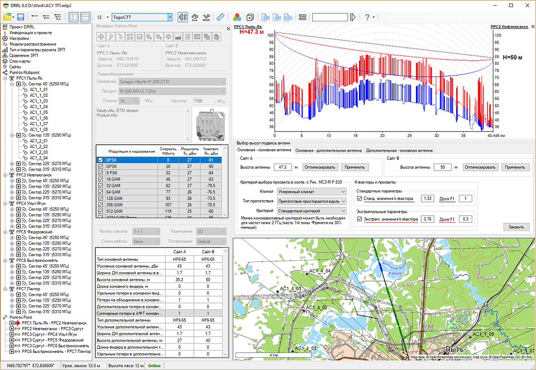Switch to Основная - дополнительная антенна tab
Screen dimensions: 536x370
tap(329, 150)
